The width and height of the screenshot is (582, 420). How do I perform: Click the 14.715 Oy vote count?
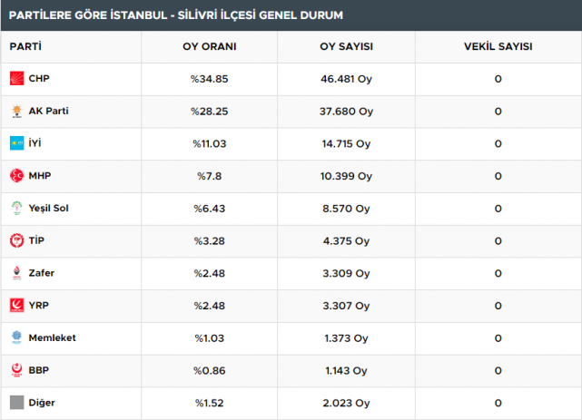pos(346,144)
